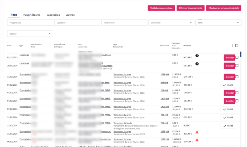Focus the Rechercher search field
The width and height of the screenshot is (247, 147).
(x=124, y=23)
